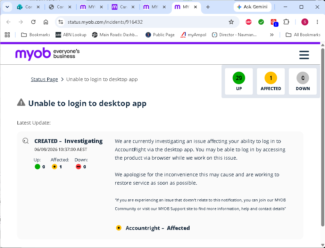Open the Bookmarks folder

click(36, 35)
